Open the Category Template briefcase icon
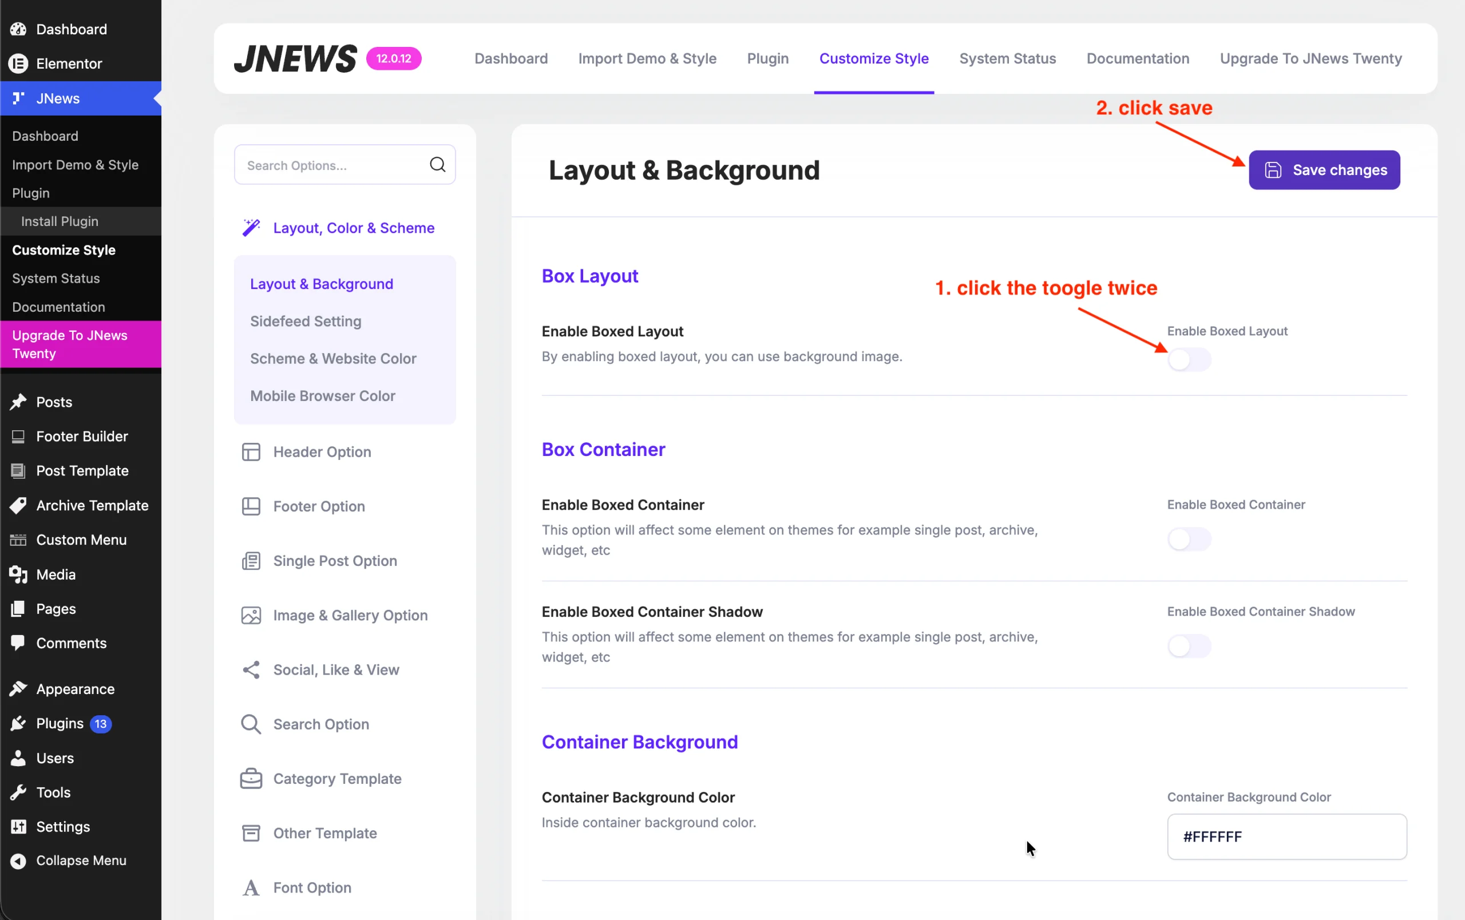The width and height of the screenshot is (1465, 920). (x=251, y=778)
